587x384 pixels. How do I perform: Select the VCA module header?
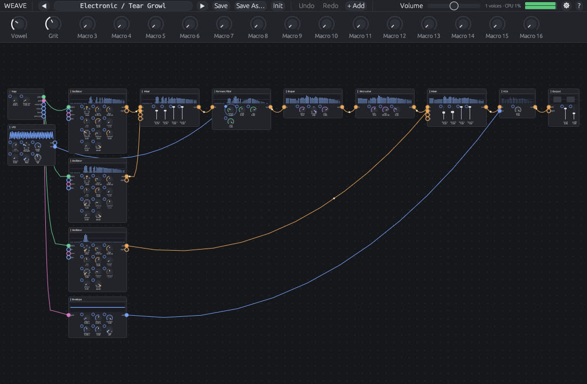pos(518,91)
